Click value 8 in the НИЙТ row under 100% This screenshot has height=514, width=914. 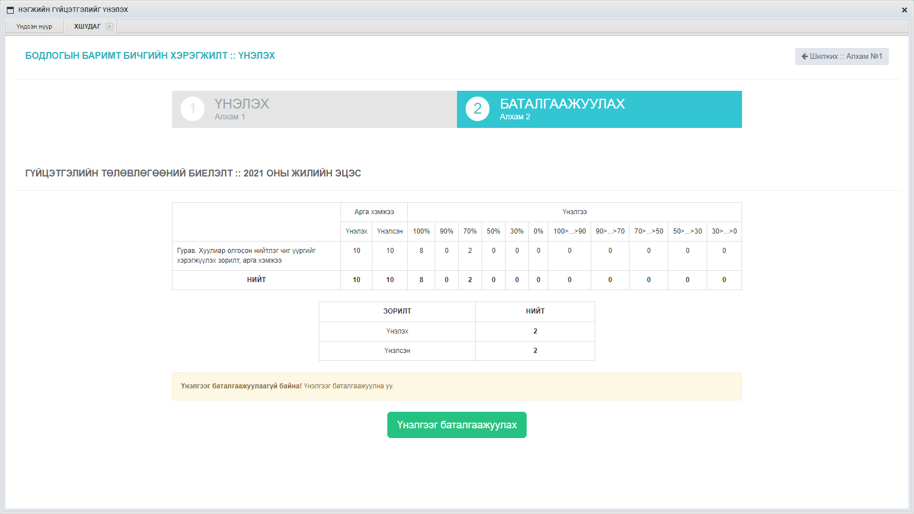pos(422,280)
